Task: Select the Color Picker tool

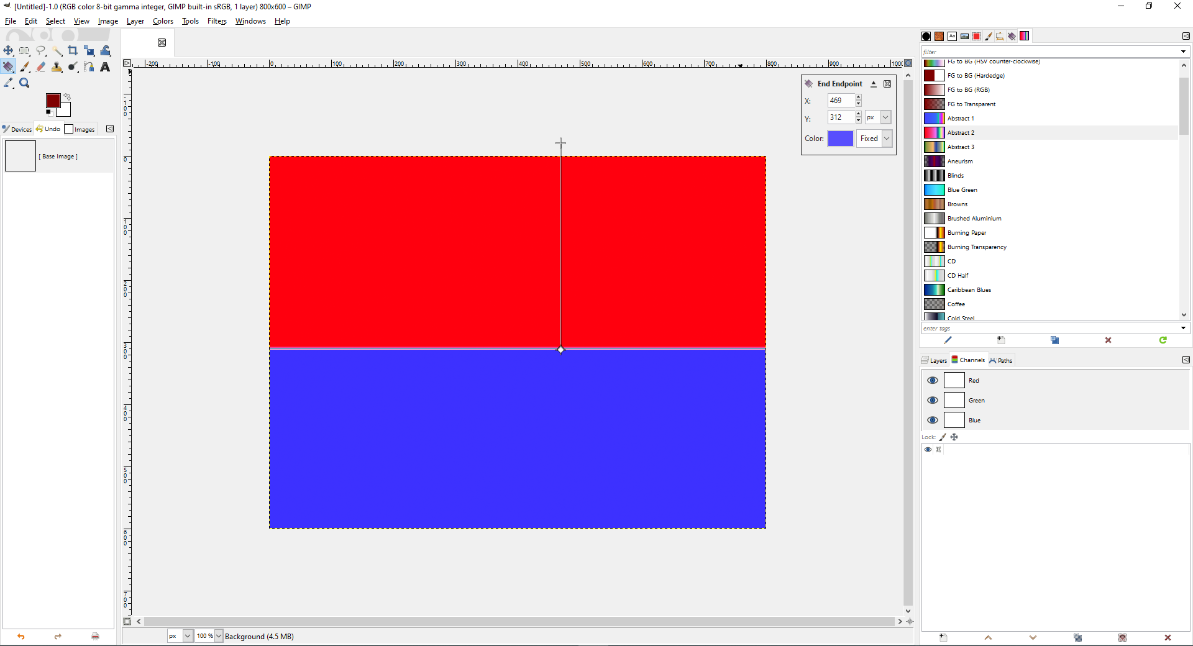Action: click(x=8, y=83)
